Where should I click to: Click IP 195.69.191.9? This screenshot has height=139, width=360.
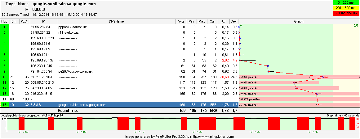(40, 49)
